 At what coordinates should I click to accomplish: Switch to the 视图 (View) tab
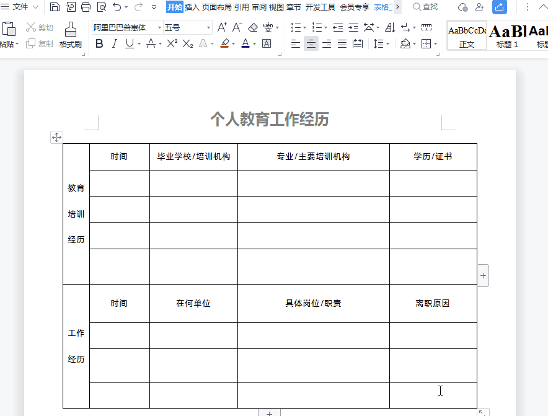click(276, 7)
